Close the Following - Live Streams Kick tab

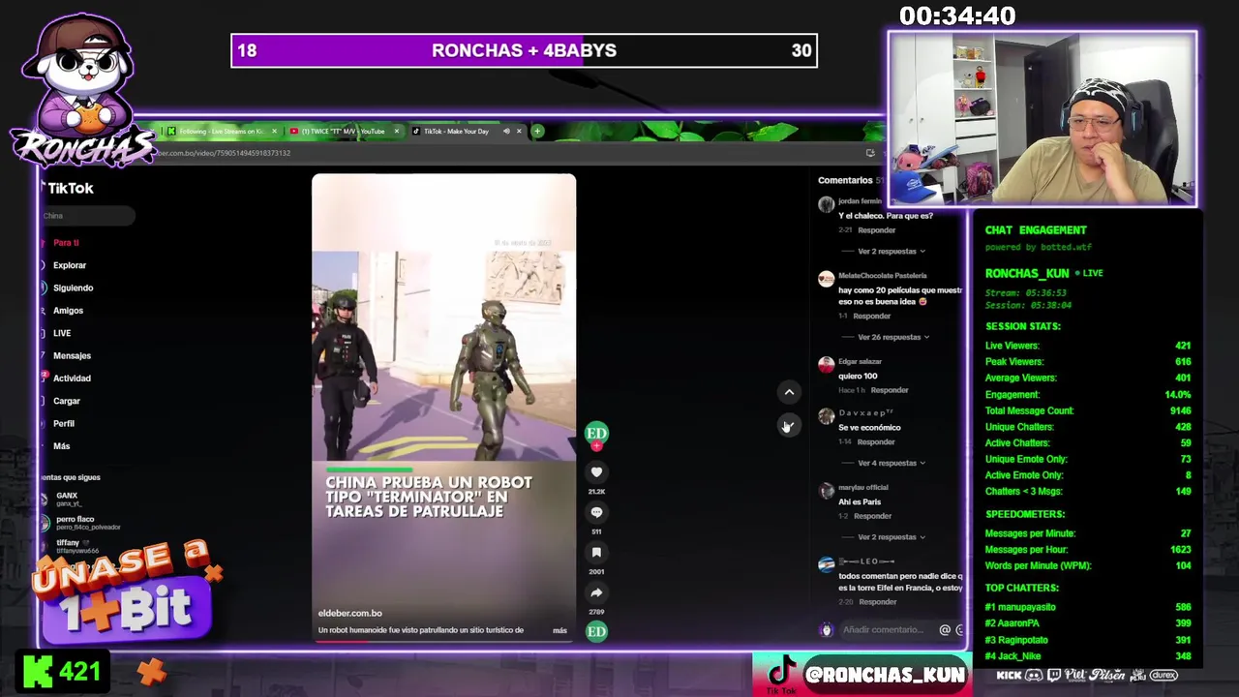[x=274, y=131]
